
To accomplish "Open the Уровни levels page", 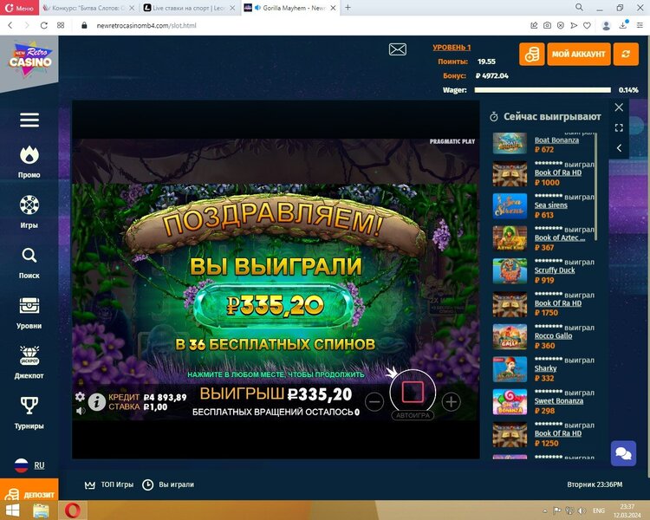I will coord(29,313).
